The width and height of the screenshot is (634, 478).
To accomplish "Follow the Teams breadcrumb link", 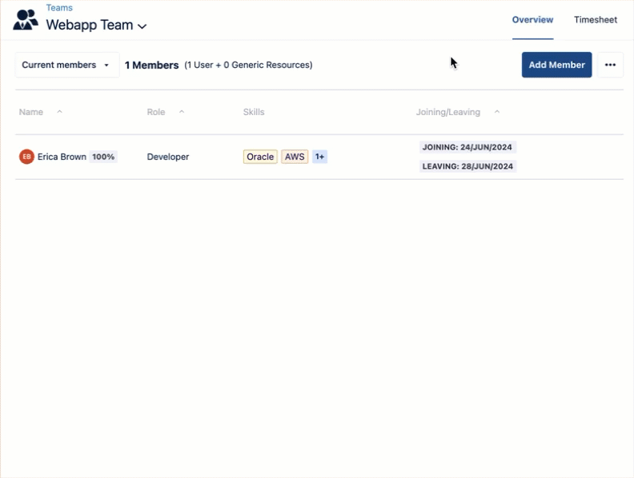I will 59,8.
